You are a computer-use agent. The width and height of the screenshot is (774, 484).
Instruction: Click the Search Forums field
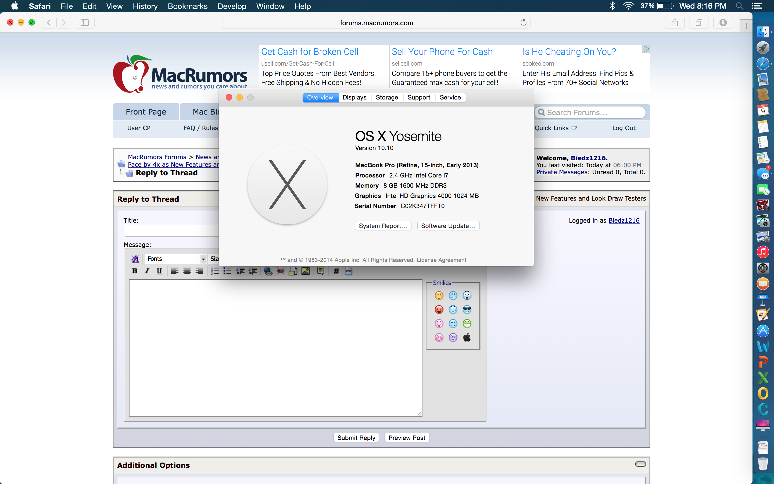[x=590, y=112]
